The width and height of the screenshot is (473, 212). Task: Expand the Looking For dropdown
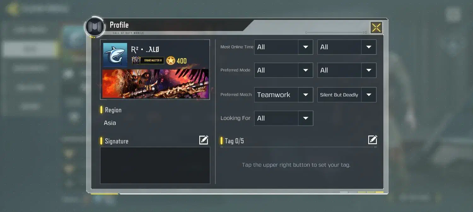click(x=283, y=118)
